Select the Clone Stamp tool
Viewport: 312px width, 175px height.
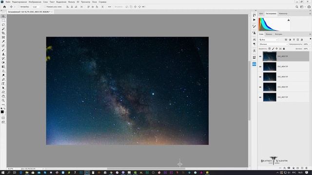(3, 54)
